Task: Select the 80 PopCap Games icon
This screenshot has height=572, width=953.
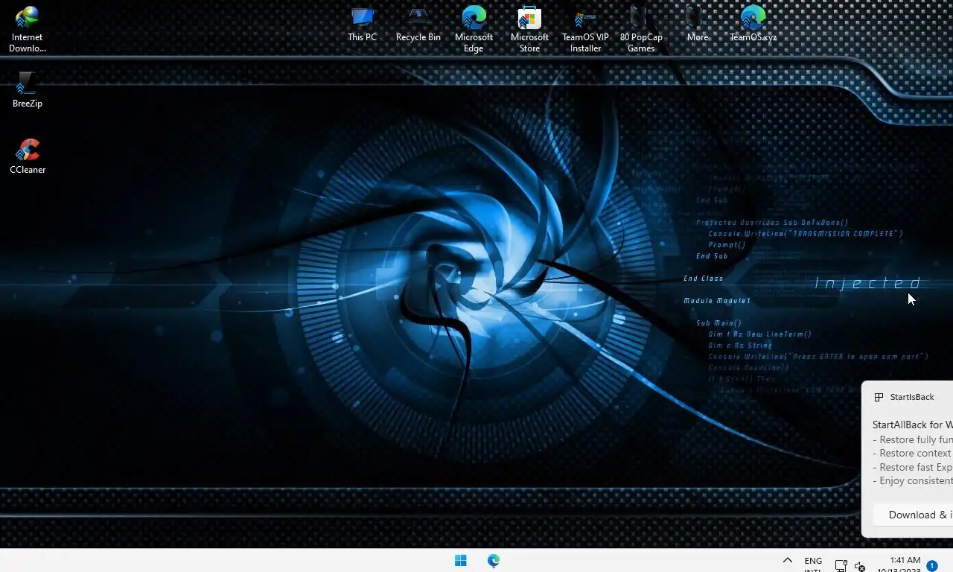Action: [x=641, y=29]
